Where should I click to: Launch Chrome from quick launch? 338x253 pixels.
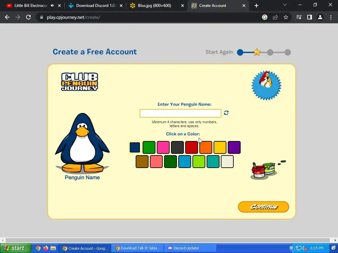pos(38,248)
